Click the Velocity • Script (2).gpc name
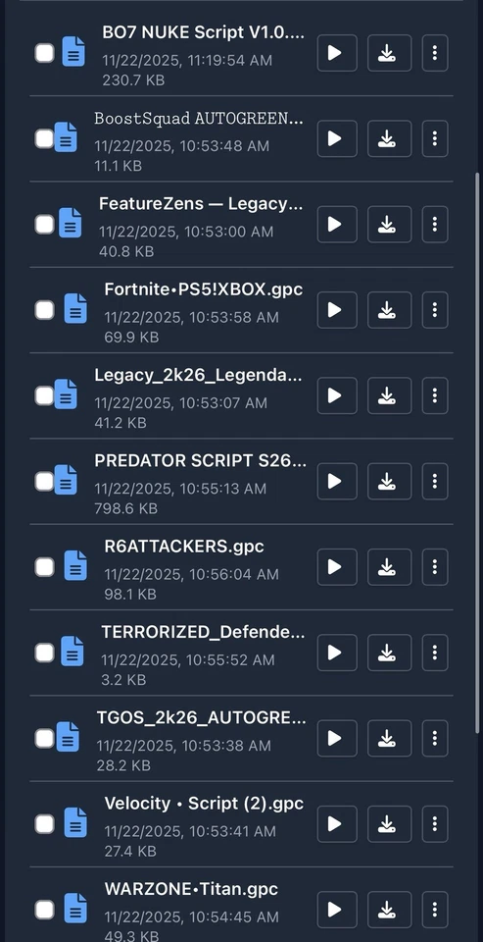This screenshot has width=483, height=942. click(x=204, y=804)
